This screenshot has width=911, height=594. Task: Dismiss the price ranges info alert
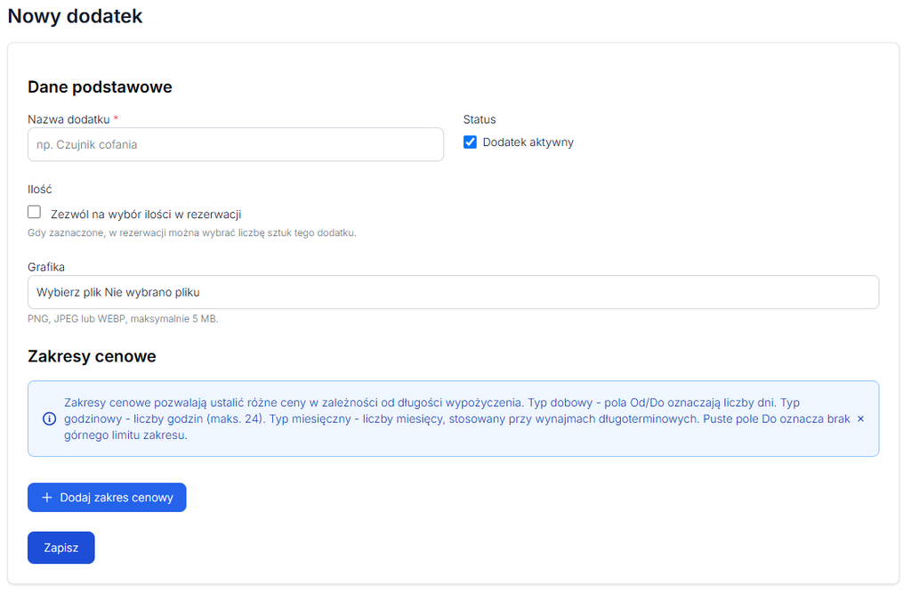pos(860,419)
